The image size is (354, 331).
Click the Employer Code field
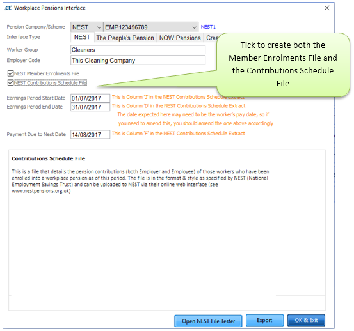[138, 61]
